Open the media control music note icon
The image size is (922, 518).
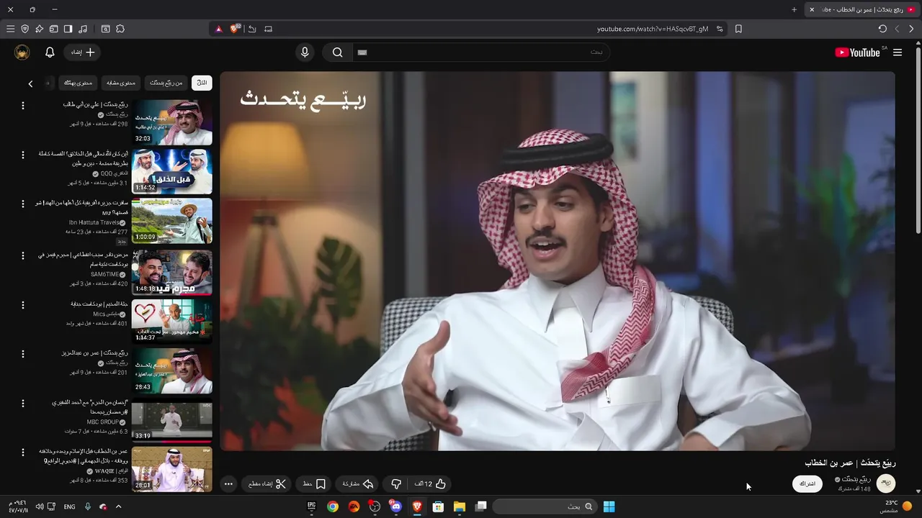click(83, 29)
